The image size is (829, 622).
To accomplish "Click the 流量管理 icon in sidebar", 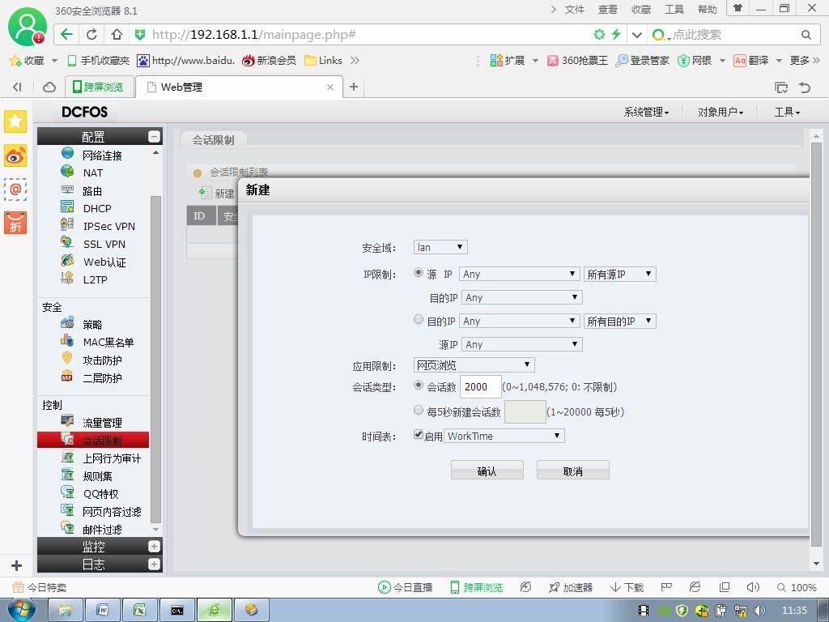I will [67, 421].
